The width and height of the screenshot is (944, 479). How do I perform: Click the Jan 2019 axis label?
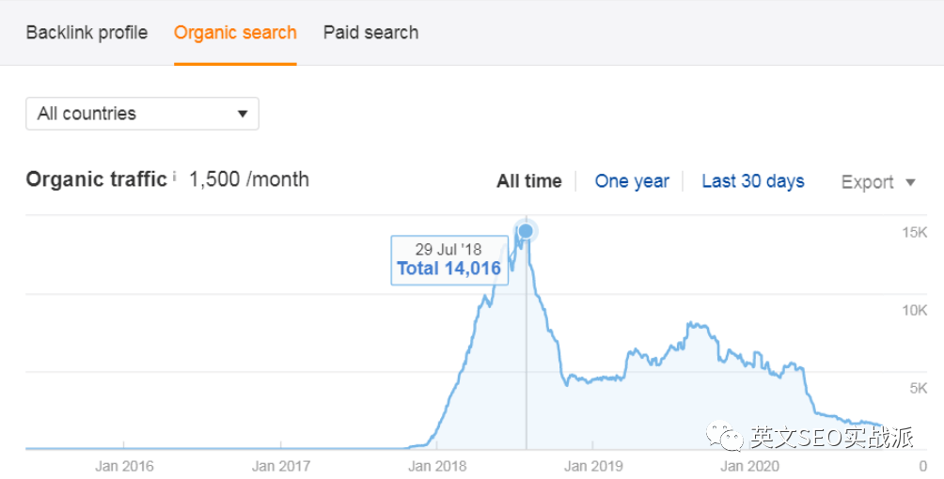[595, 466]
